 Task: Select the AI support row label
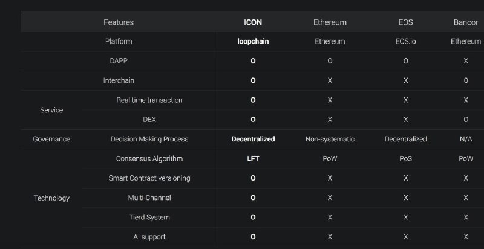[x=149, y=237]
